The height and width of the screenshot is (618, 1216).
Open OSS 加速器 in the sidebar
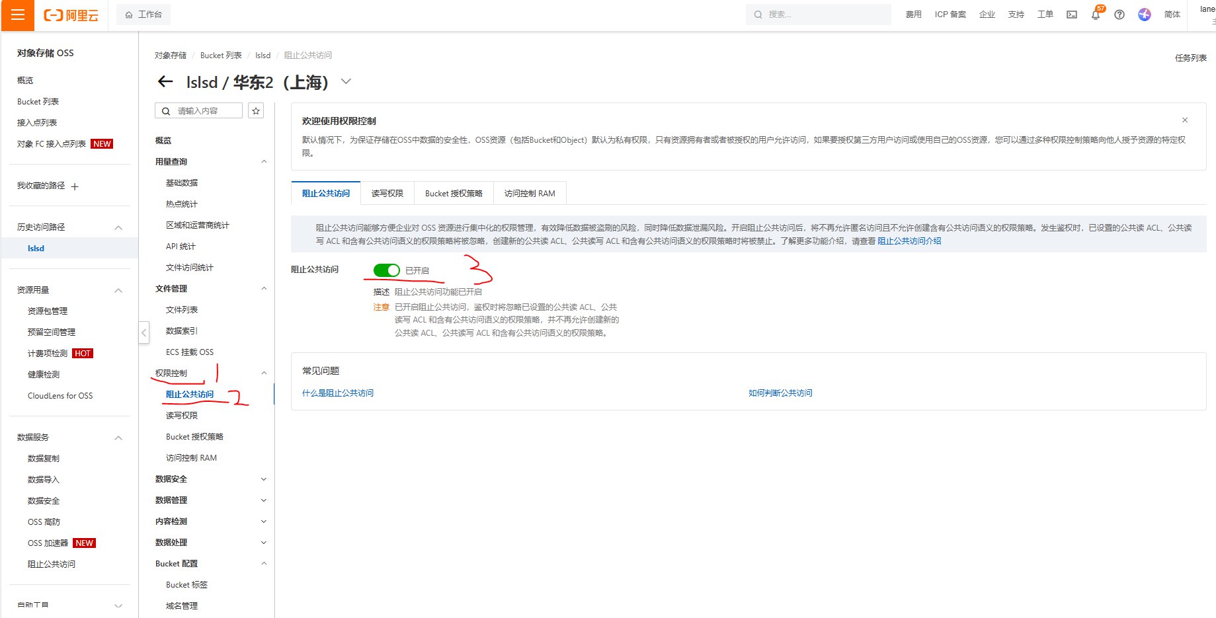(48, 543)
